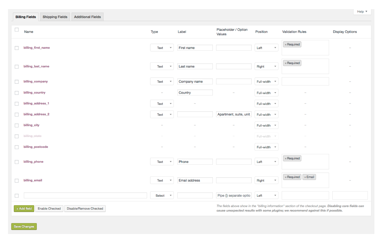
Task: Remove Required validation from billing_last_name
Action: [285, 63]
